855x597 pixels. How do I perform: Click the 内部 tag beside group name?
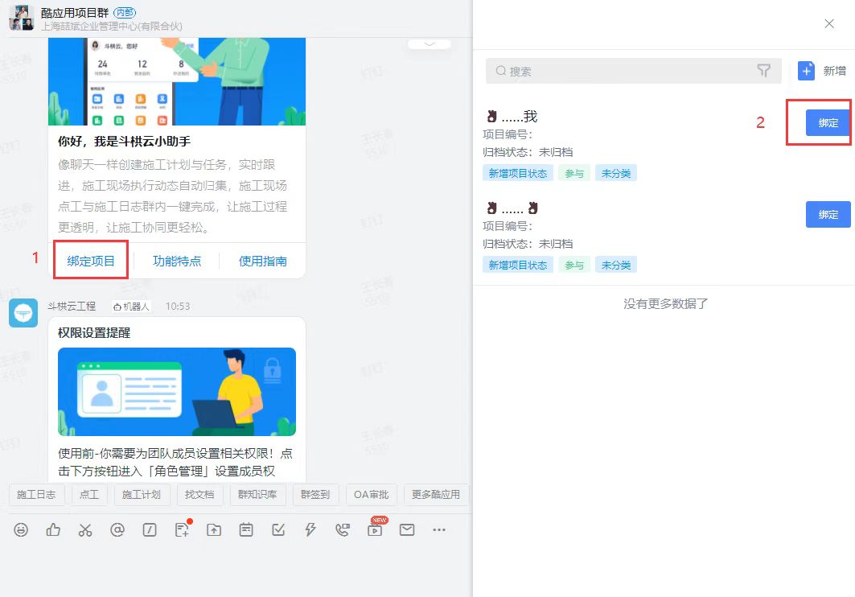125,12
